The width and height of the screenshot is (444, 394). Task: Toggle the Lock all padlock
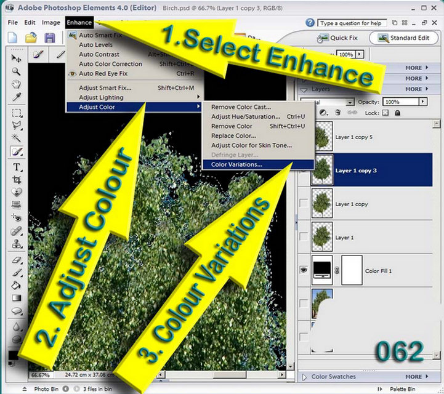397,113
